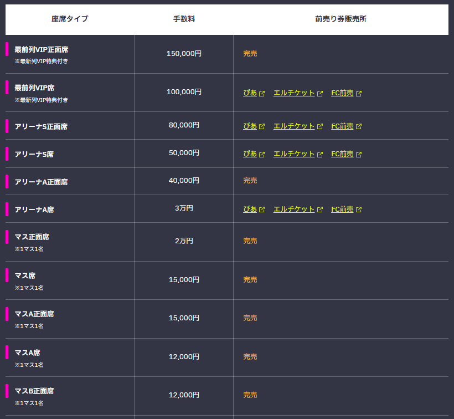Click external-link icon beside ぴあ in アリーナA席 row
The height and width of the screenshot is (419, 454).
pyautogui.click(x=262, y=209)
